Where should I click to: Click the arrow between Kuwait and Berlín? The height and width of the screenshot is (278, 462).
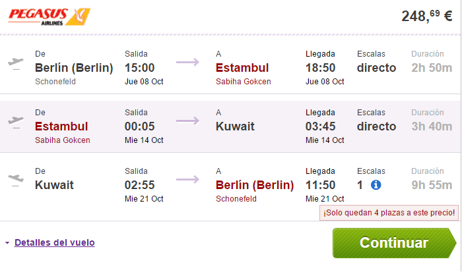click(x=187, y=179)
